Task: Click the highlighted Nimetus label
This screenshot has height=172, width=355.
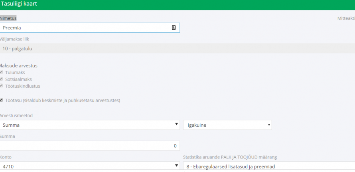Action: (x=8, y=18)
